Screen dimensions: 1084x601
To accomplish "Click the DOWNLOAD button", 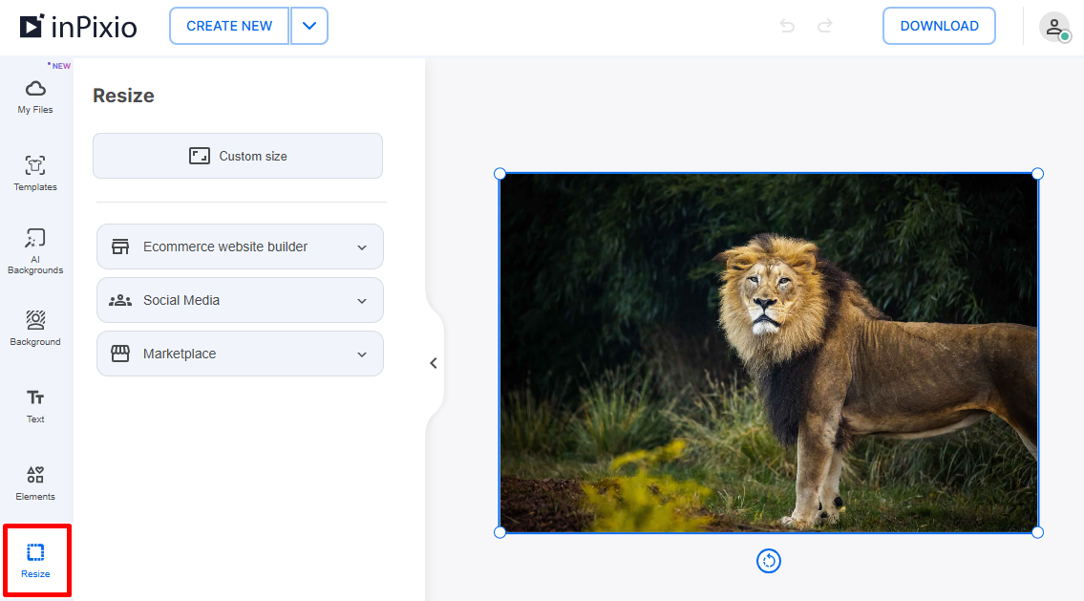I will tap(939, 27).
